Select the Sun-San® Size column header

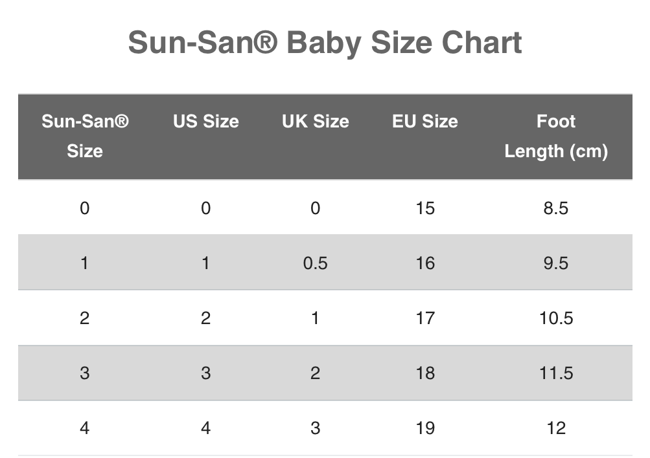pyautogui.click(x=85, y=136)
